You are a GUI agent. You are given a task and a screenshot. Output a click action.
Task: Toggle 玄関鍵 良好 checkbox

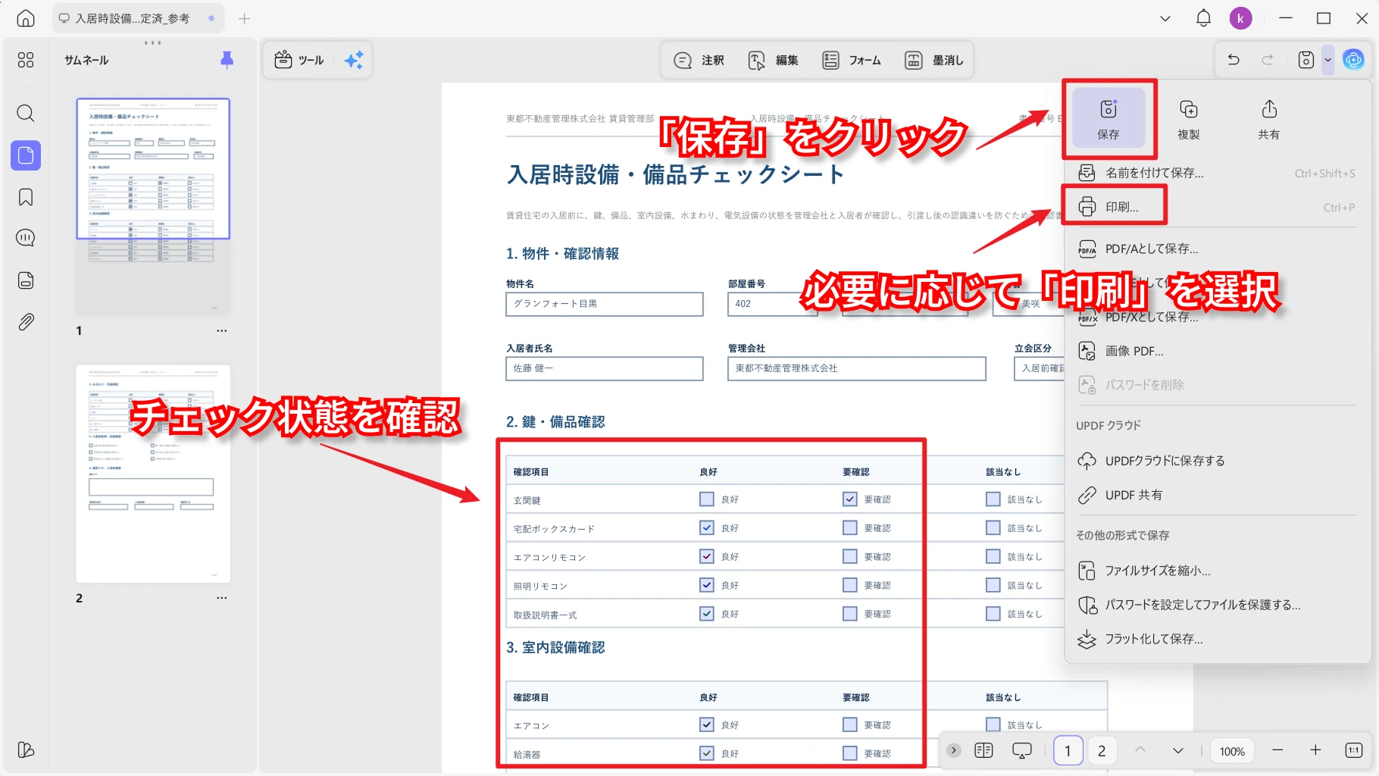click(707, 499)
